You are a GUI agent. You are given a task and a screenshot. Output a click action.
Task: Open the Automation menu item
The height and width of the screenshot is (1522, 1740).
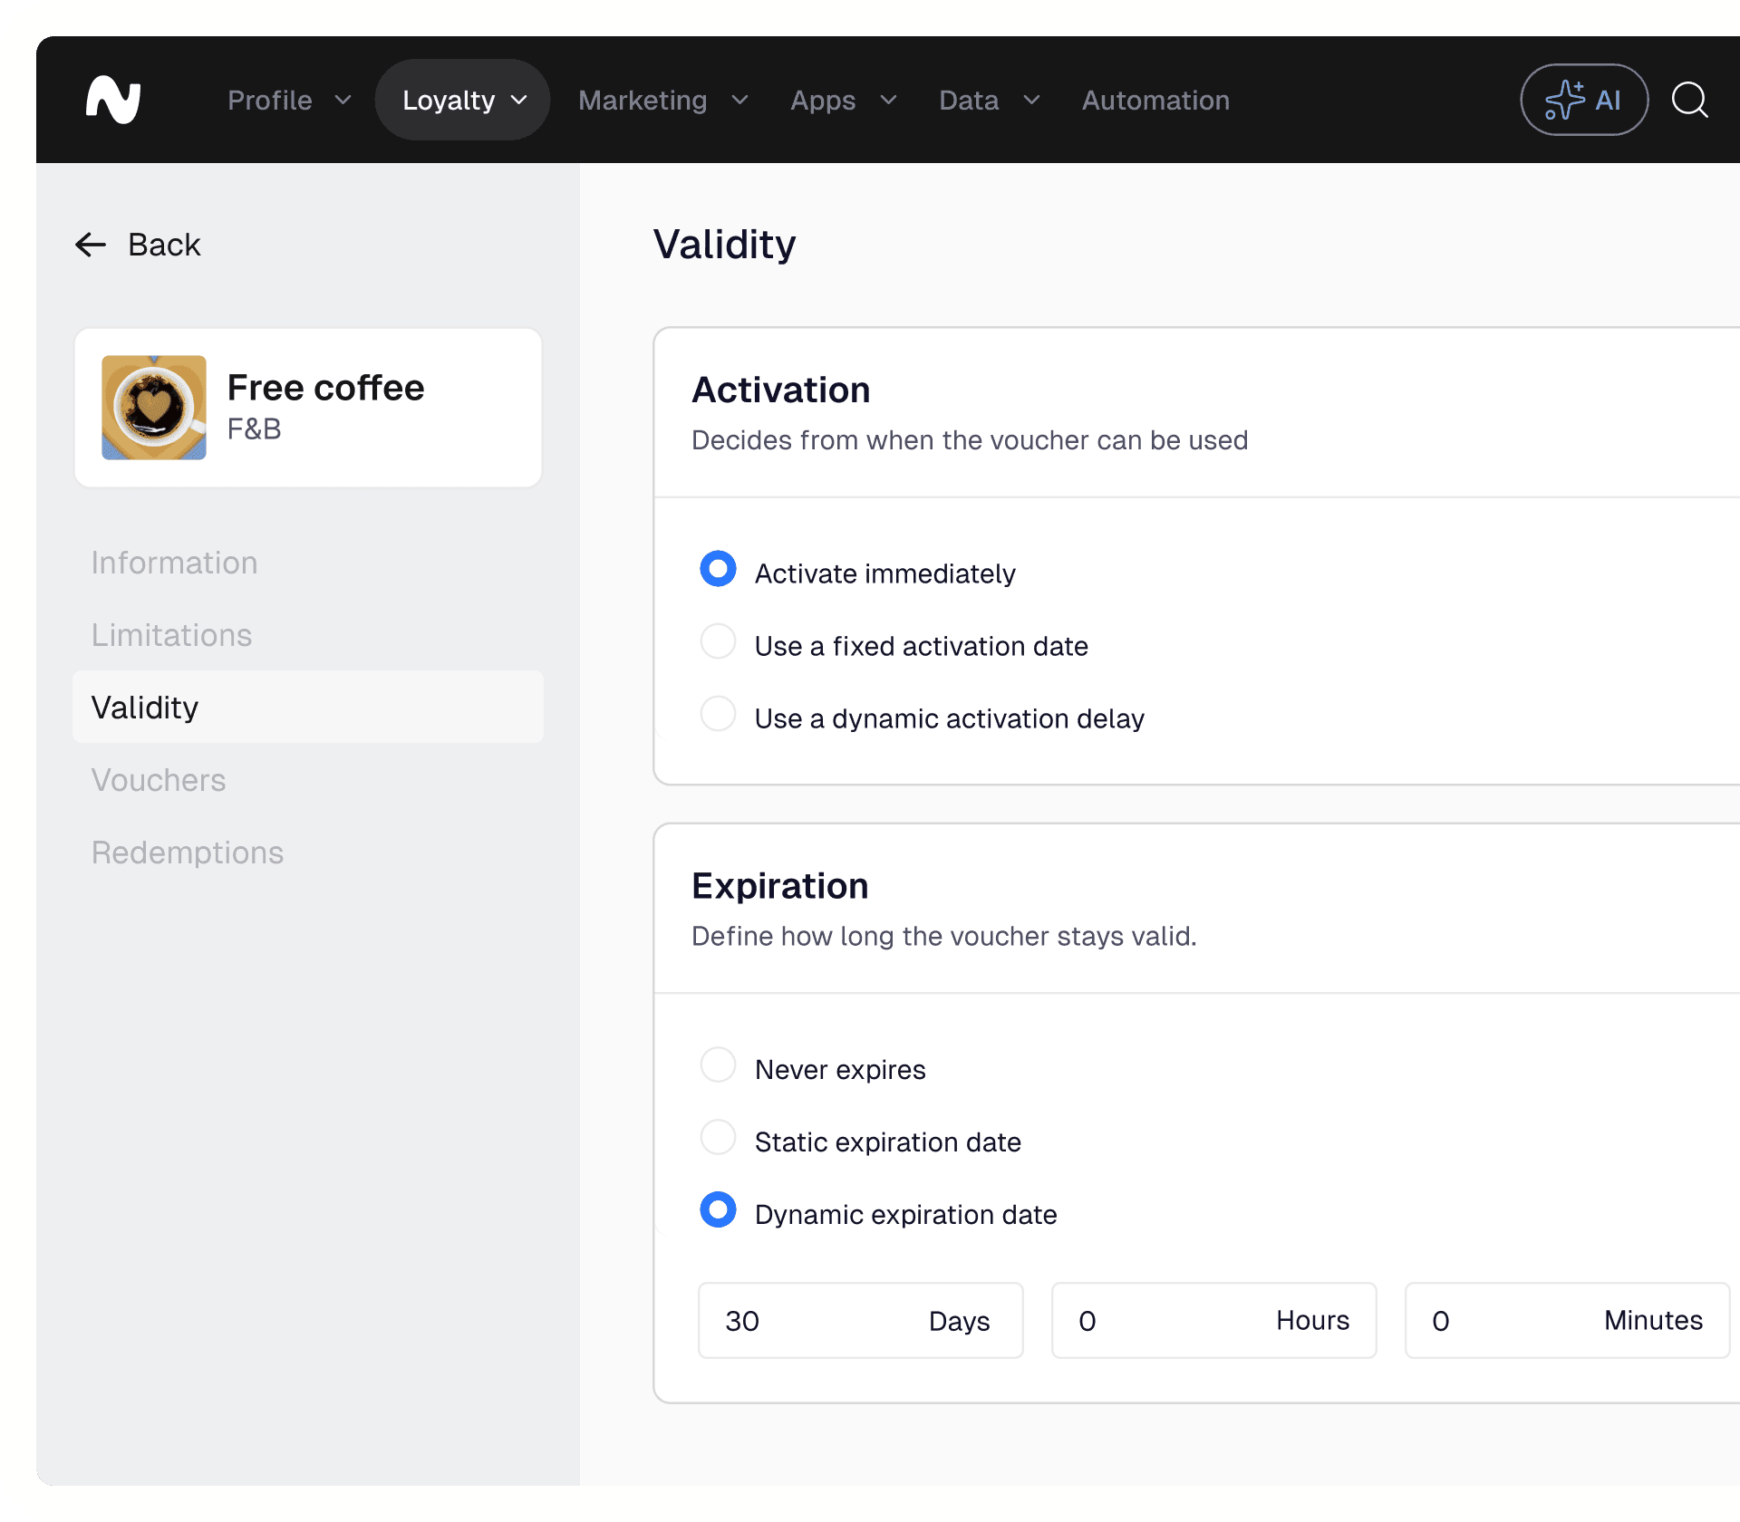click(x=1155, y=100)
